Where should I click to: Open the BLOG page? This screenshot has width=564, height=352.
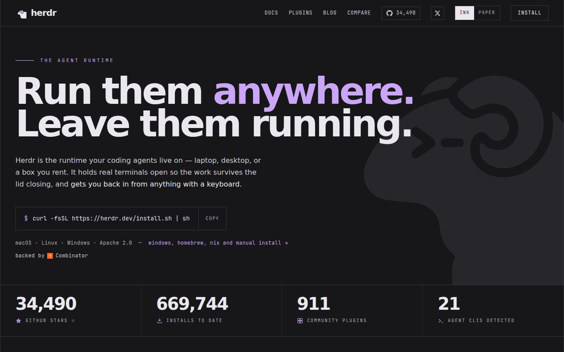(x=330, y=13)
